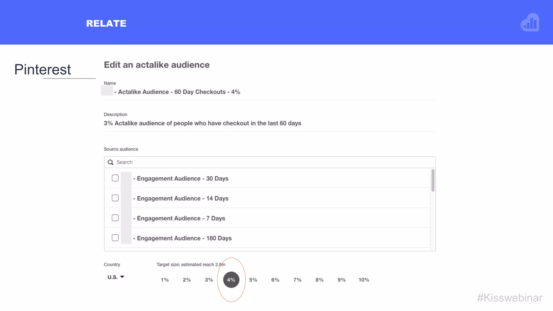553x311 pixels.
Task: Click the chart logo icon in header
Action: (x=530, y=22)
